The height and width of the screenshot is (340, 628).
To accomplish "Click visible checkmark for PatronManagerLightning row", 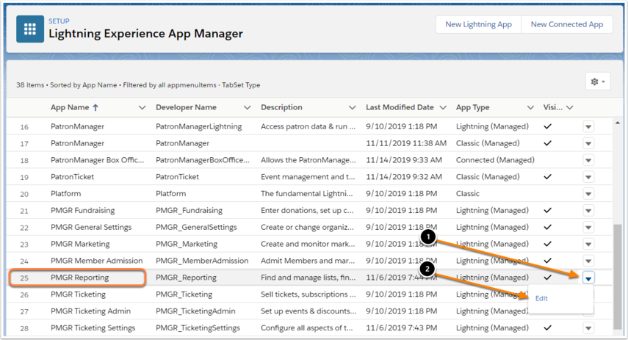I will click(547, 126).
